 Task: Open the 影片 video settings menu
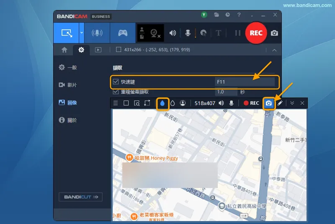pyautogui.click(x=68, y=85)
